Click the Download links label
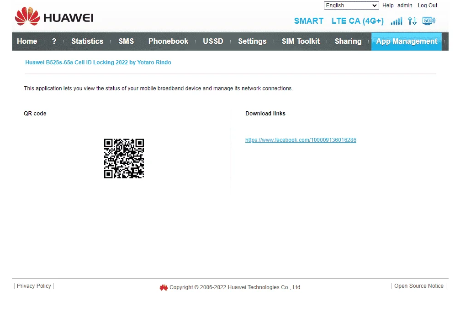The width and height of the screenshot is (476, 317). pyautogui.click(x=265, y=113)
